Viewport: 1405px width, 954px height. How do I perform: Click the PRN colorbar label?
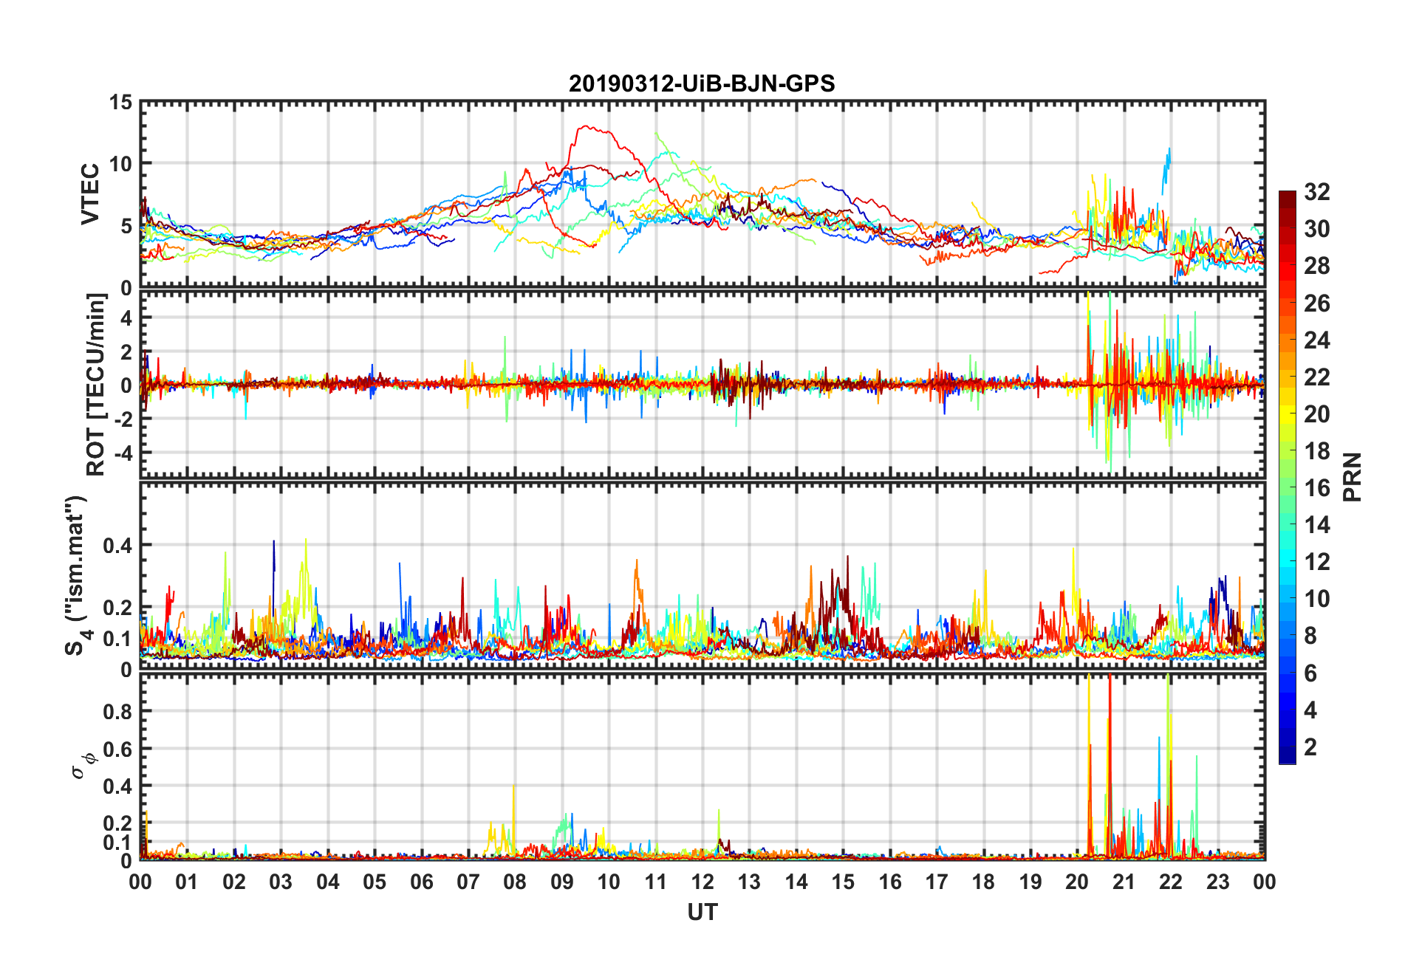(1353, 477)
